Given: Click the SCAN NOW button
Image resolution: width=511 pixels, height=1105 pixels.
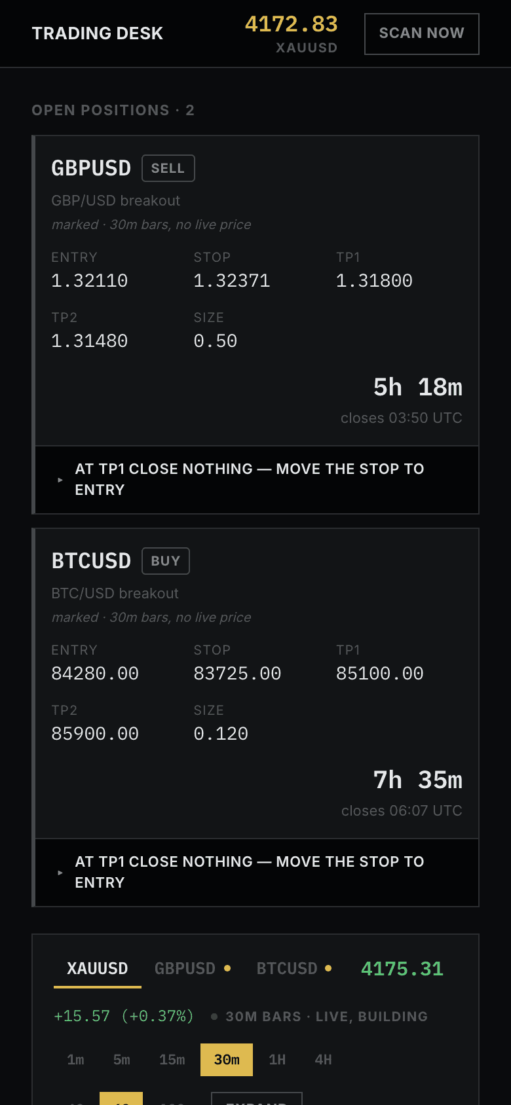Looking at the screenshot, I should coord(421,33).
